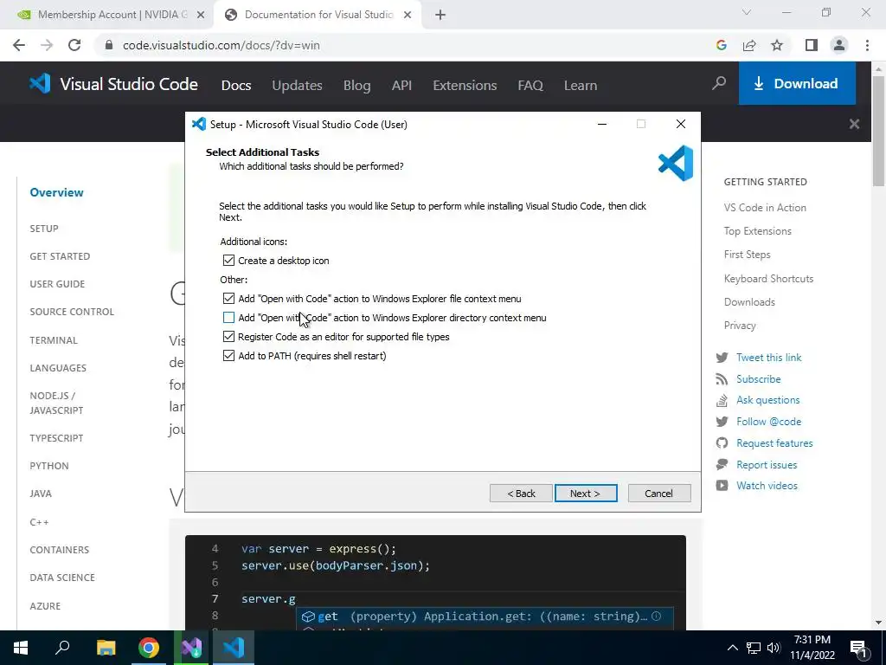
Task: Click Next in setup dialog
Action: click(586, 493)
